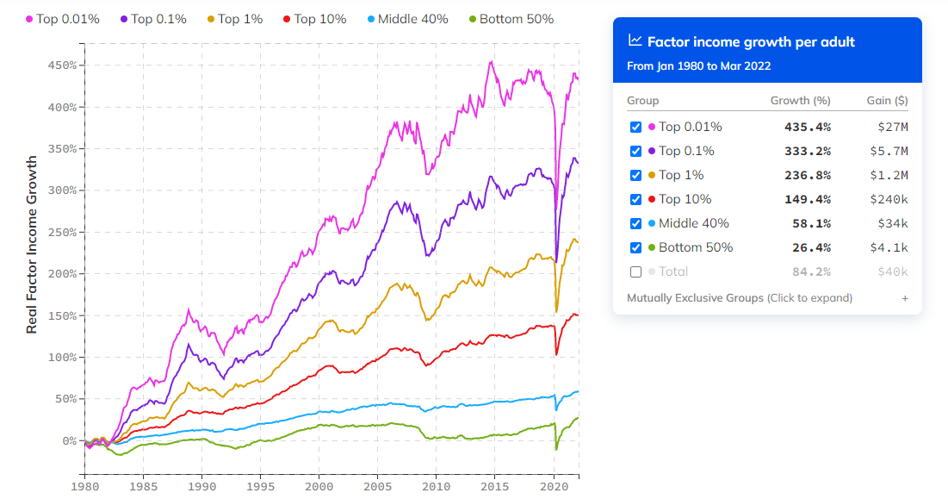Image resolution: width=948 pixels, height=499 pixels.
Task: Click the Group column header
Action: [642, 101]
